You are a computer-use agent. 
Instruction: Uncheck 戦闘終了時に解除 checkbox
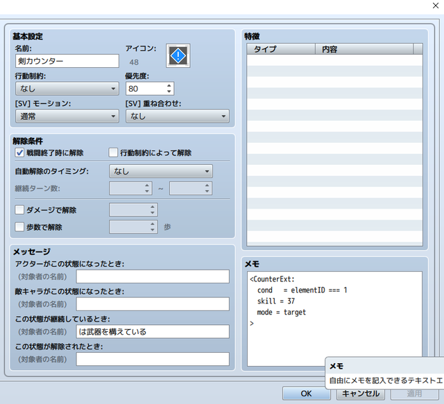(19, 152)
